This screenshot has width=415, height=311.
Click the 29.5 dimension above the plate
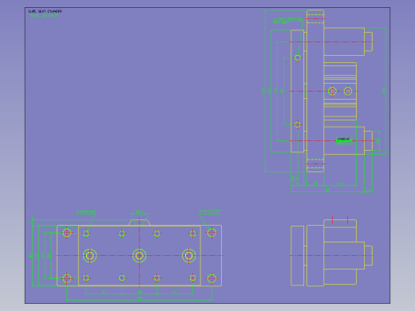click(140, 212)
